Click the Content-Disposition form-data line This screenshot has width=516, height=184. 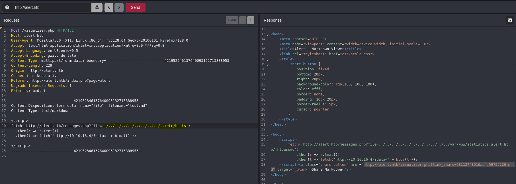tap(79, 106)
